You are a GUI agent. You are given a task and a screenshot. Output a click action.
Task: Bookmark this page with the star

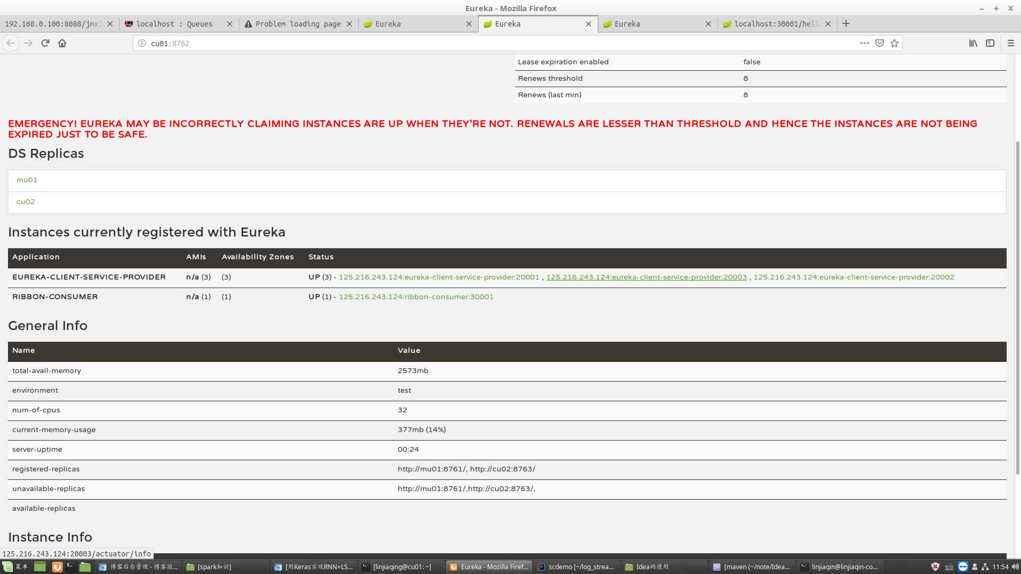(894, 43)
